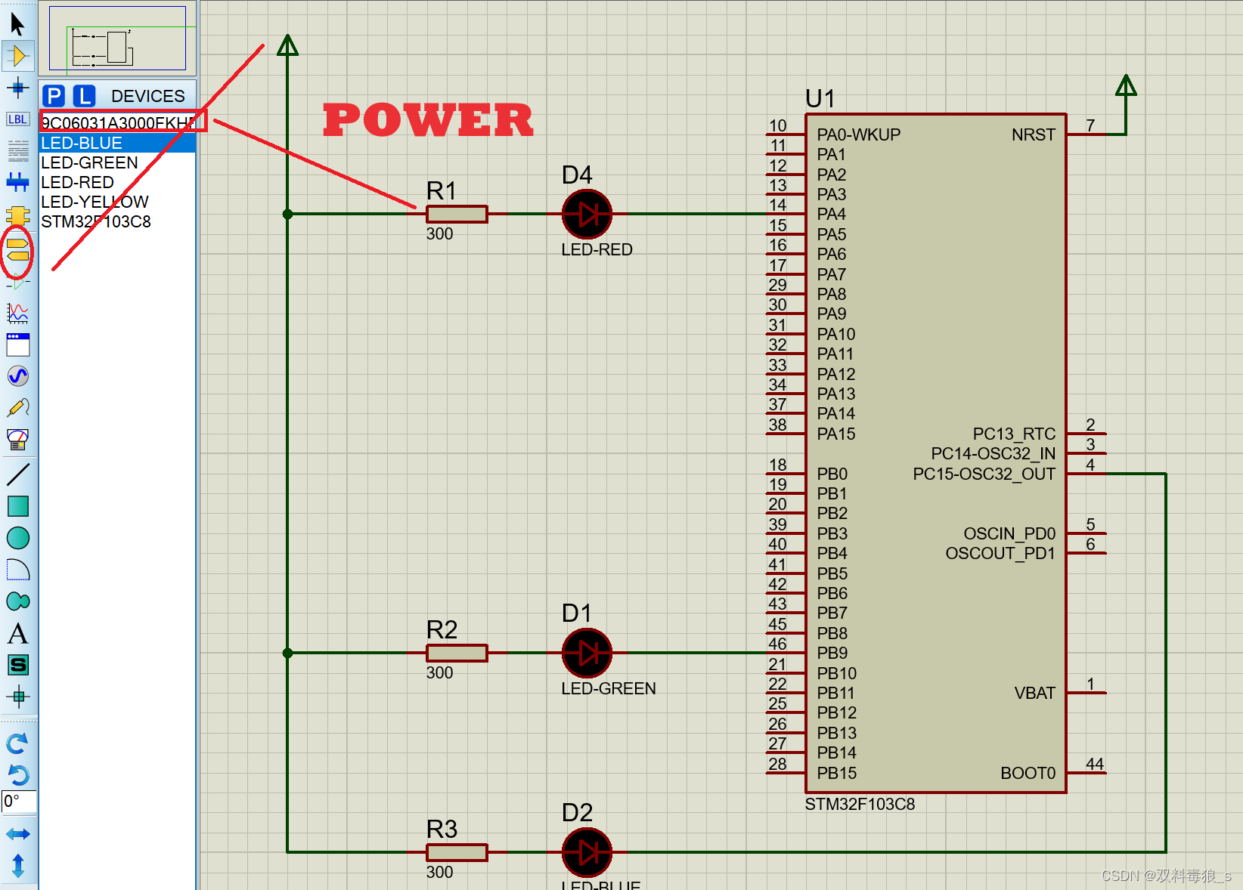
Task: Rotate the part anti-clockwise
Action: pyautogui.click(x=17, y=775)
